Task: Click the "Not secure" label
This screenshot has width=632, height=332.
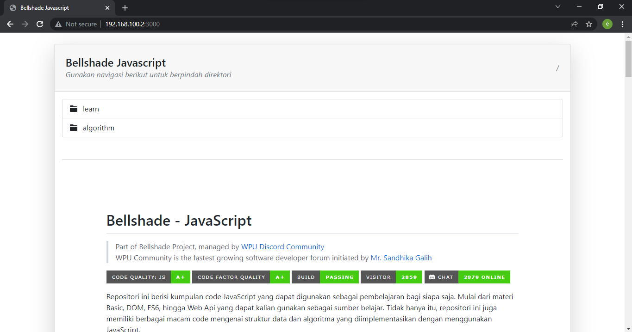Action: (x=81, y=24)
